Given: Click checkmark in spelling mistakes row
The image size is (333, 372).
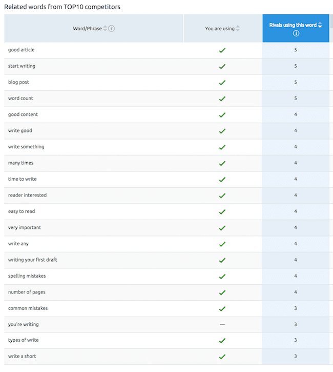Looking at the screenshot, I should [x=222, y=276].
